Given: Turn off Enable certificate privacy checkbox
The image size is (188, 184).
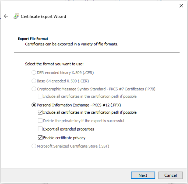Looking at the screenshot, I should pos(40,138).
